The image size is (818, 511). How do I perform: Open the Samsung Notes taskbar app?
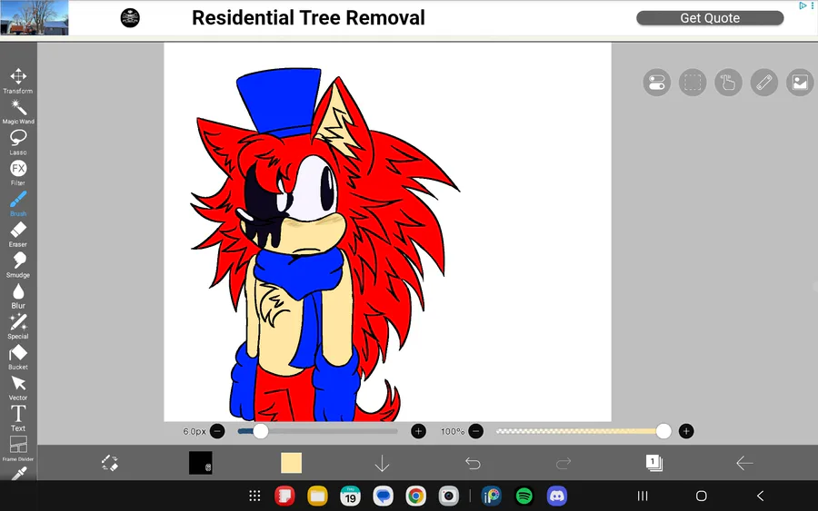[284, 496]
